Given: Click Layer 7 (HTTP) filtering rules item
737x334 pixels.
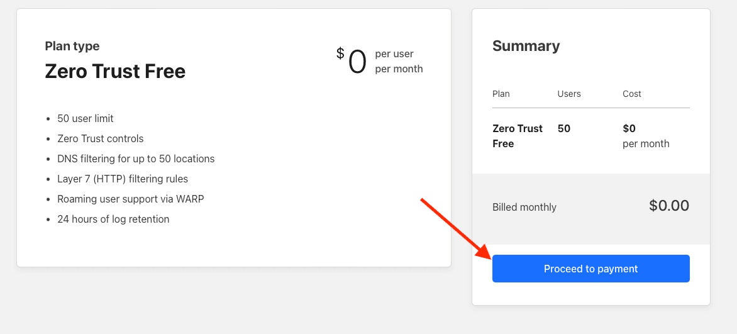Looking at the screenshot, I should 123,179.
